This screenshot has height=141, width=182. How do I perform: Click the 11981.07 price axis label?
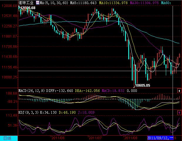pyautogui.click(x=10, y=36)
